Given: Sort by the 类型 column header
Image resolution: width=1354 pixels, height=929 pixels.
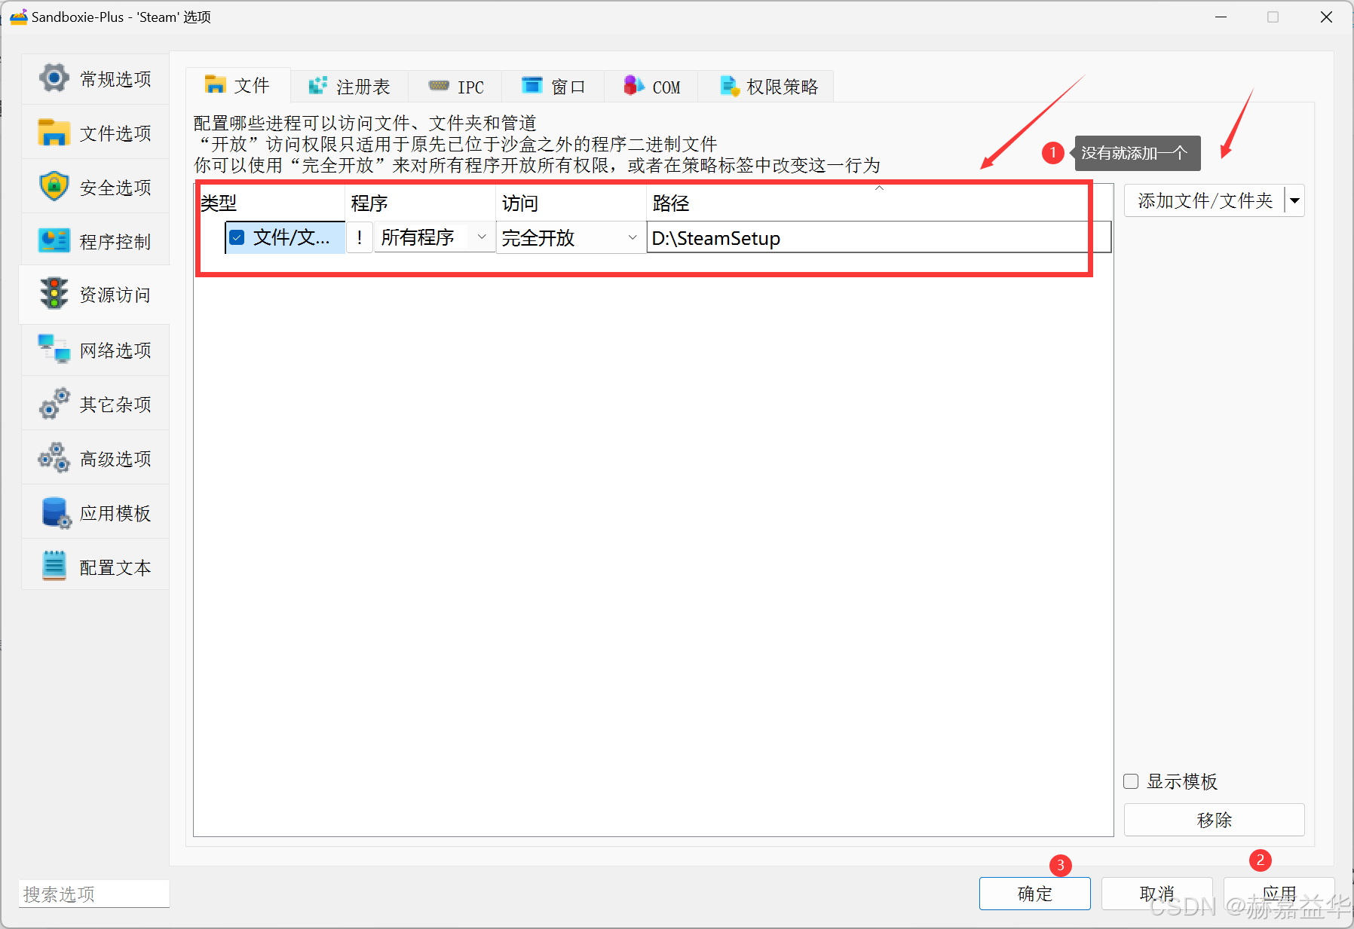Looking at the screenshot, I should pyautogui.click(x=270, y=203).
